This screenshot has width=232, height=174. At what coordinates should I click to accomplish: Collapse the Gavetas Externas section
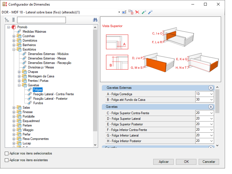pos(211,88)
